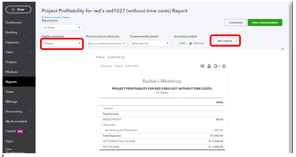Click the 1,000.00 advertising amount
296x157 pixels.
point(218,130)
